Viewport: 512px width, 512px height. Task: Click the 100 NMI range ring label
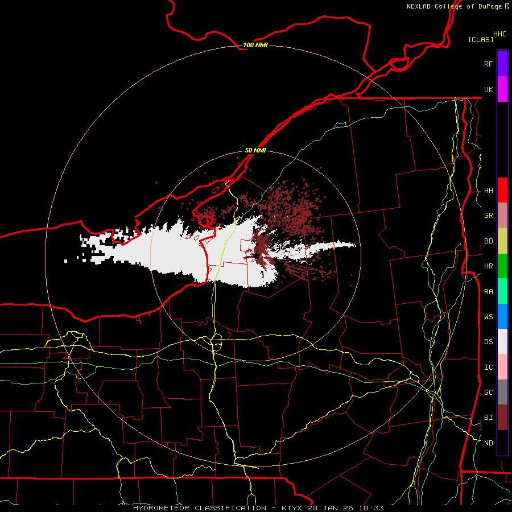coord(255,45)
